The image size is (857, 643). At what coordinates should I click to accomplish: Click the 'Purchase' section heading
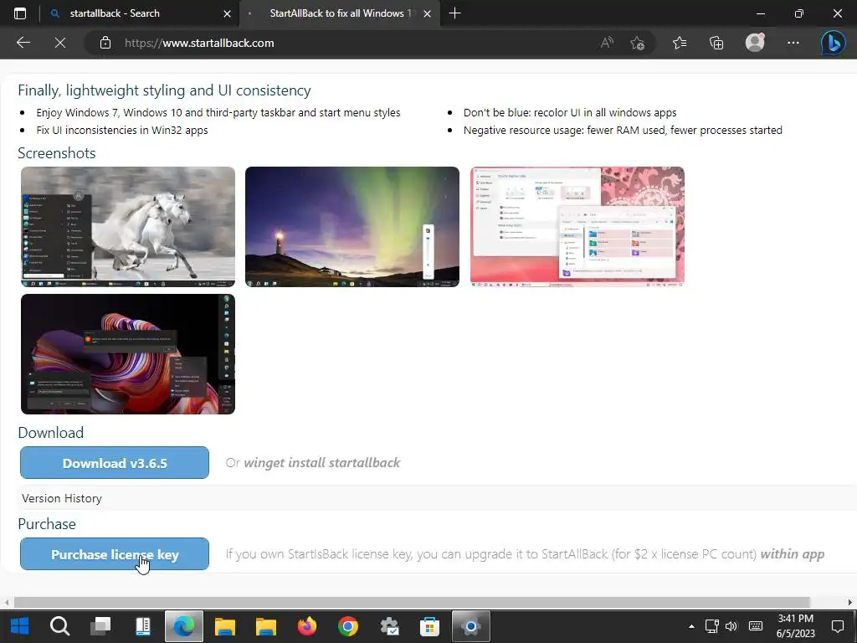point(47,524)
